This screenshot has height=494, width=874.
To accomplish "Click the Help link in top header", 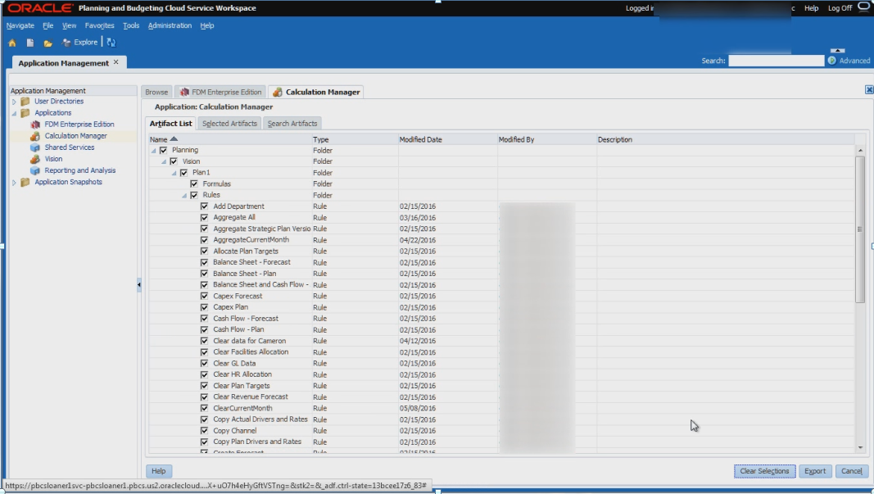I will [812, 8].
